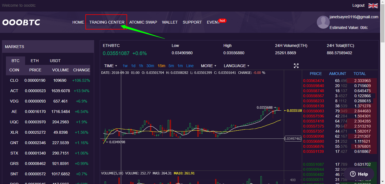Viewport: 385px width, 184px height.
Task: Click the 24H Volume(ETH) value 25261.8869
Action: pos(286,53)
